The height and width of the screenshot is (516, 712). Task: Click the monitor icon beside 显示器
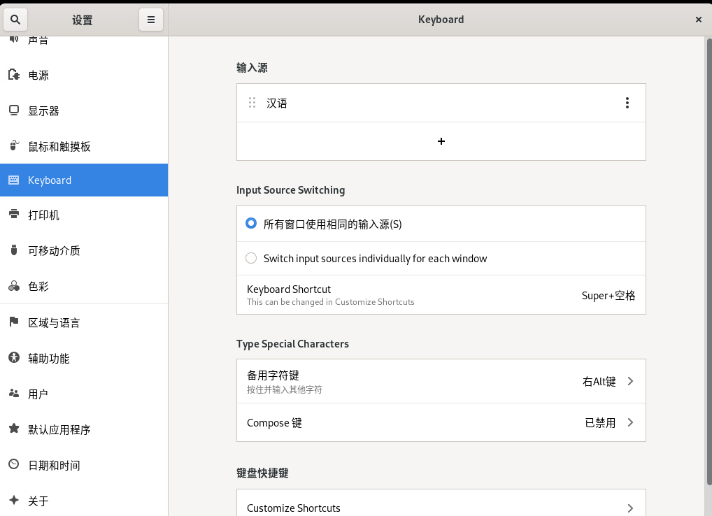[13, 110]
